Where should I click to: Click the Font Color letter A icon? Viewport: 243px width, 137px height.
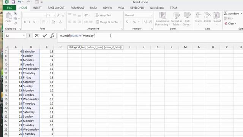click(60, 22)
